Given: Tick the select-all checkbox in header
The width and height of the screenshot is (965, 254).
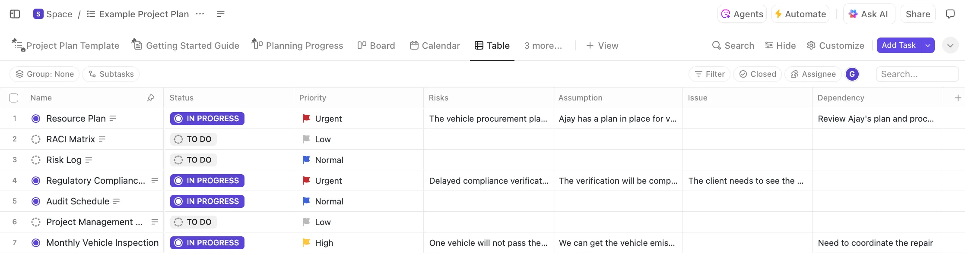Looking at the screenshot, I should pos(14,98).
